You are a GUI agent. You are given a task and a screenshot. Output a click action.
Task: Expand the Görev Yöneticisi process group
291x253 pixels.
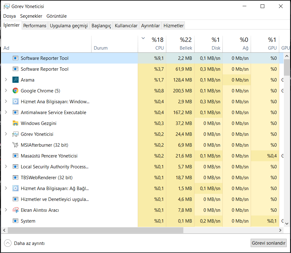6,134
